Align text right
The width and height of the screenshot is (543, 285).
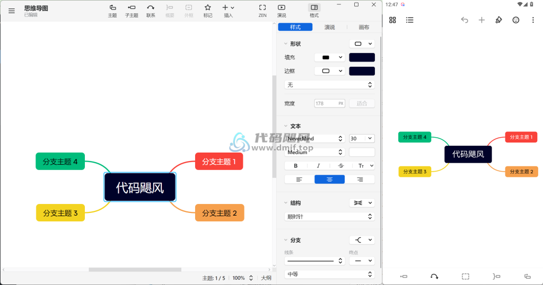click(360, 179)
